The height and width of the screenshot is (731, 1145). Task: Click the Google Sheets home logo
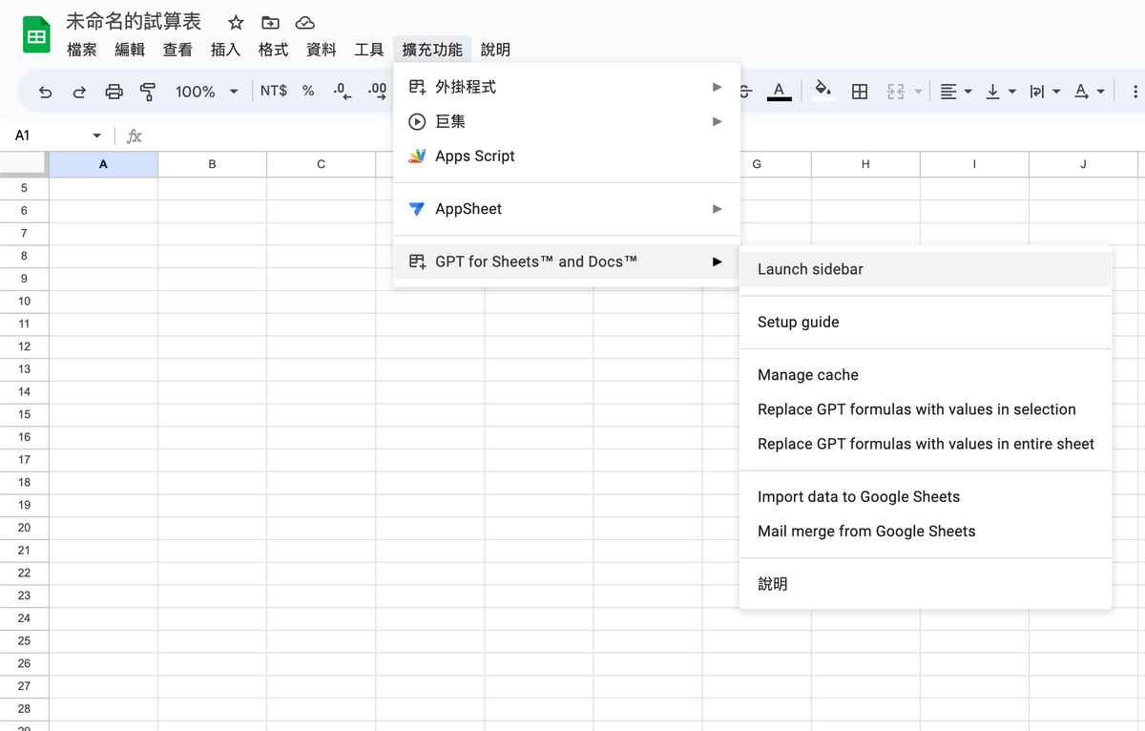click(x=36, y=35)
